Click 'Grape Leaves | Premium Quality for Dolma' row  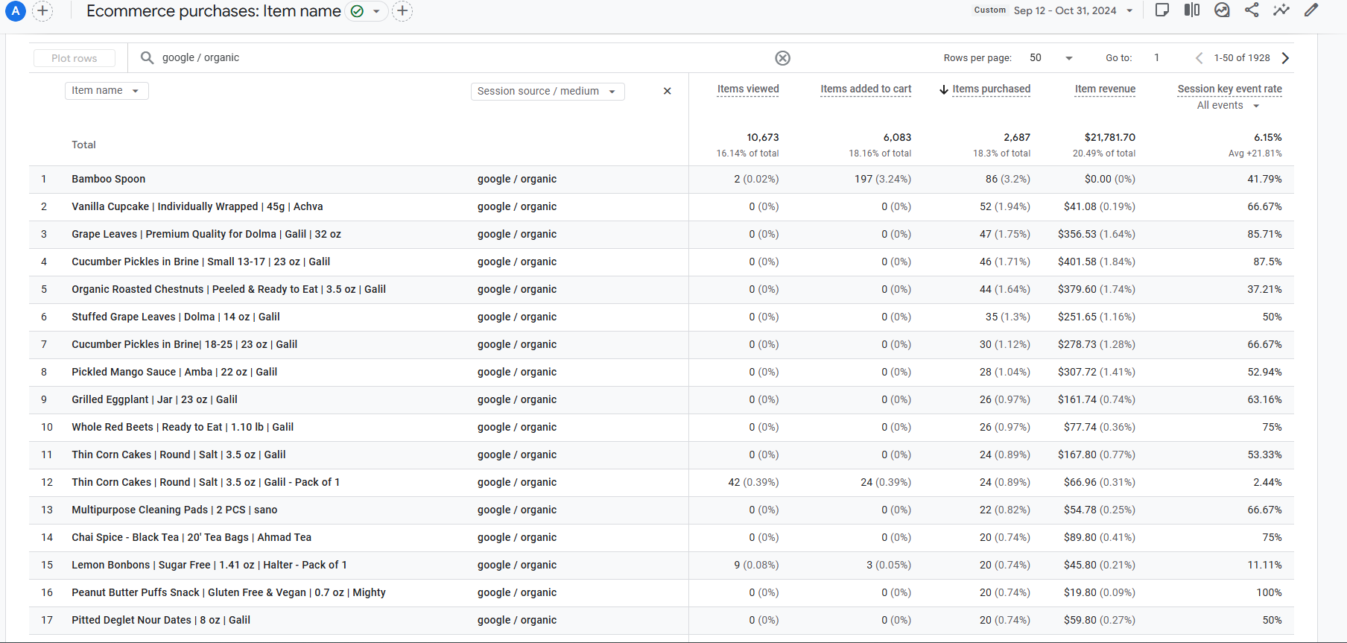tap(206, 235)
